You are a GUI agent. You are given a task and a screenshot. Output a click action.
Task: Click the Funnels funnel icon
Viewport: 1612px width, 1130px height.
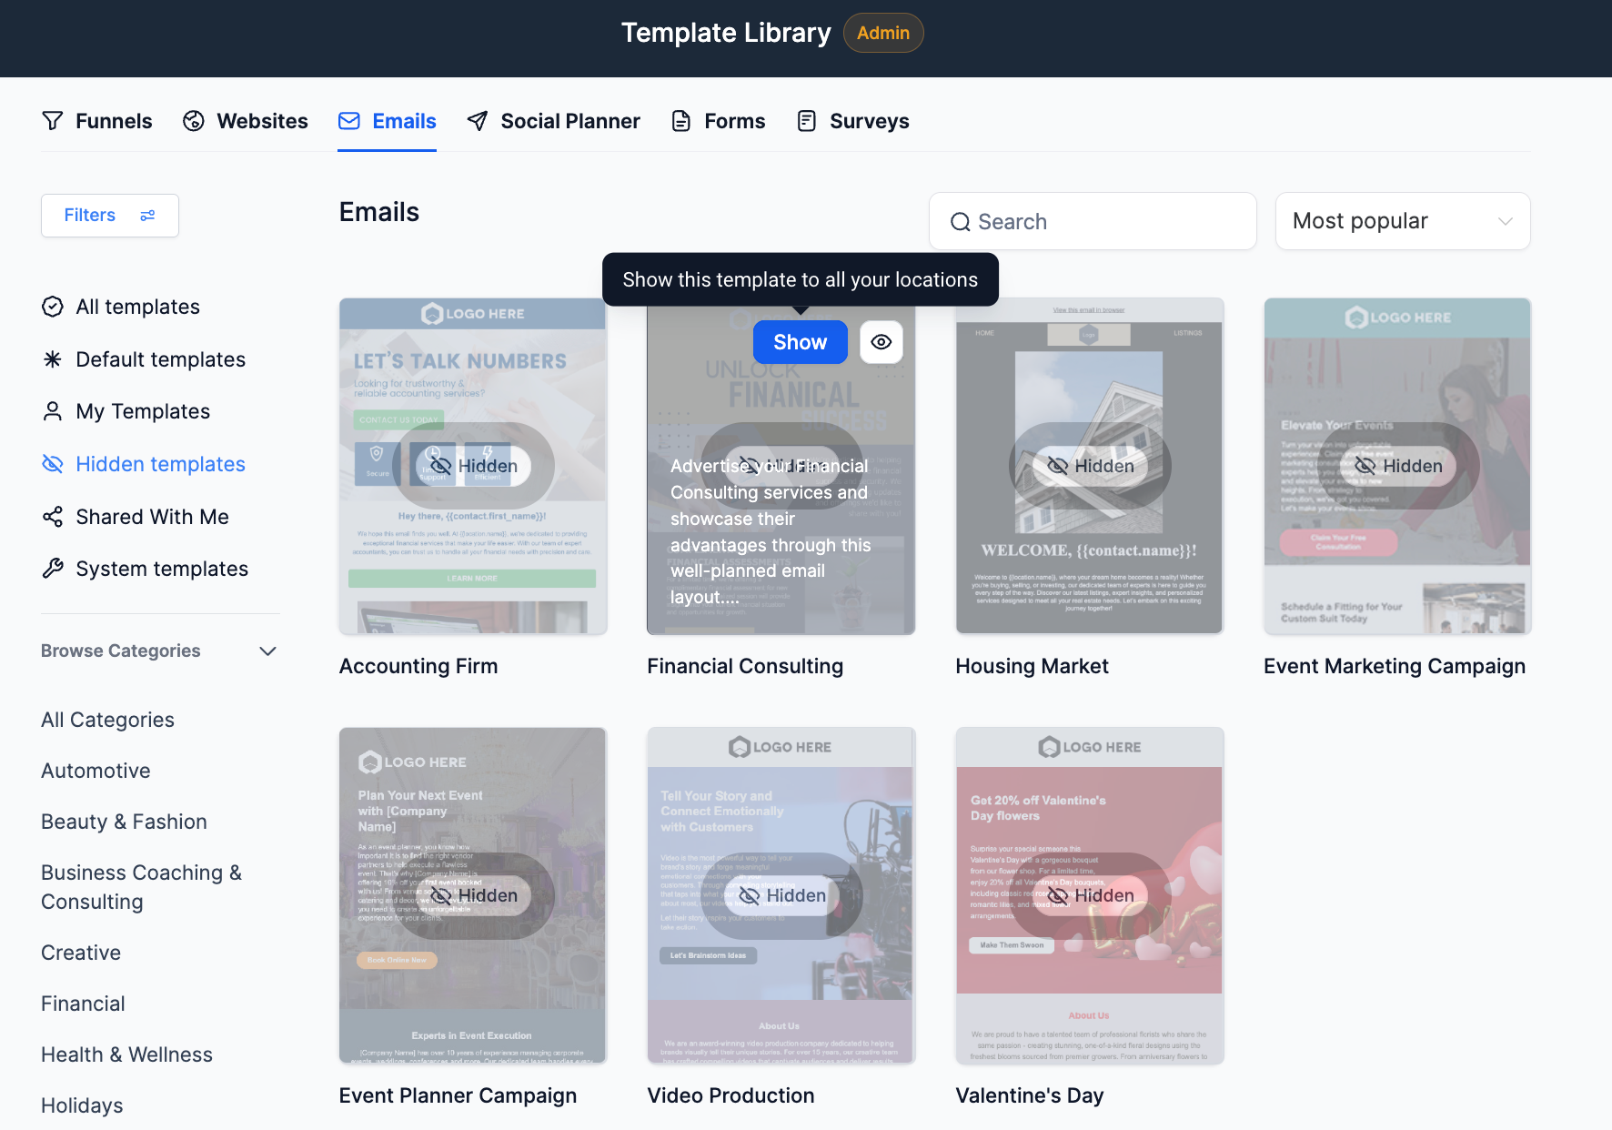(53, 121)
